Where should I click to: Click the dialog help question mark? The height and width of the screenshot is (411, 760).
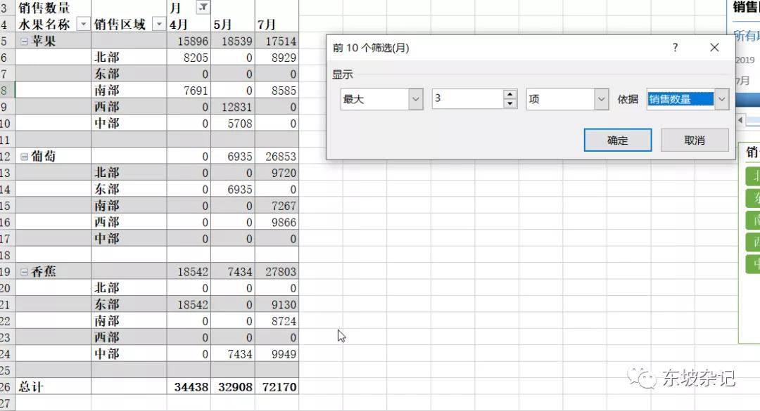[675, 48]
